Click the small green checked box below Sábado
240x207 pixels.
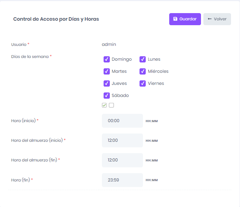pos(104,105)
